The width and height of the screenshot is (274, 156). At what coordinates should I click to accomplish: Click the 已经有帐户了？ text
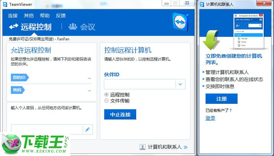coord(219,110)
